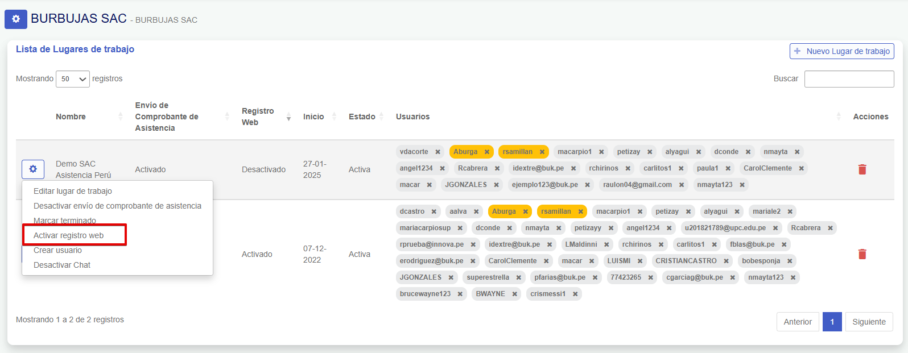908x353 pixels.
Task: Open the records-per-page dropdown showing 50
Action: point(73,79)
